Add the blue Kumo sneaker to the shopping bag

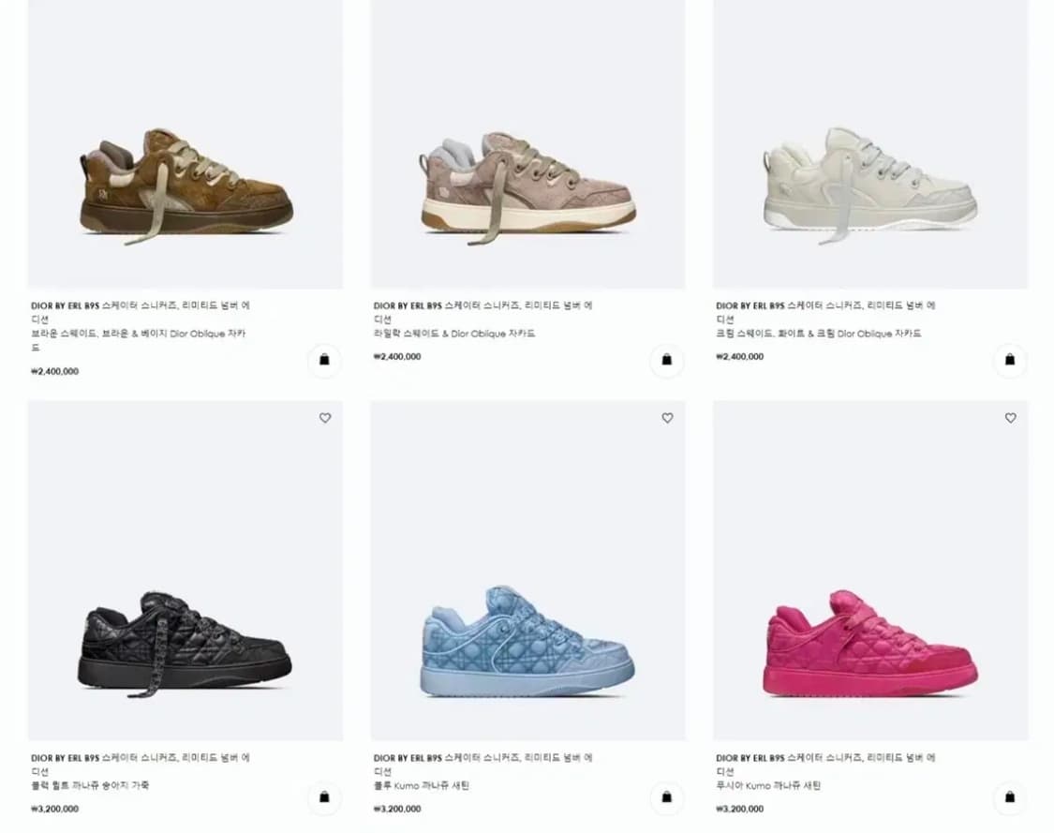[x=667, y=797]
